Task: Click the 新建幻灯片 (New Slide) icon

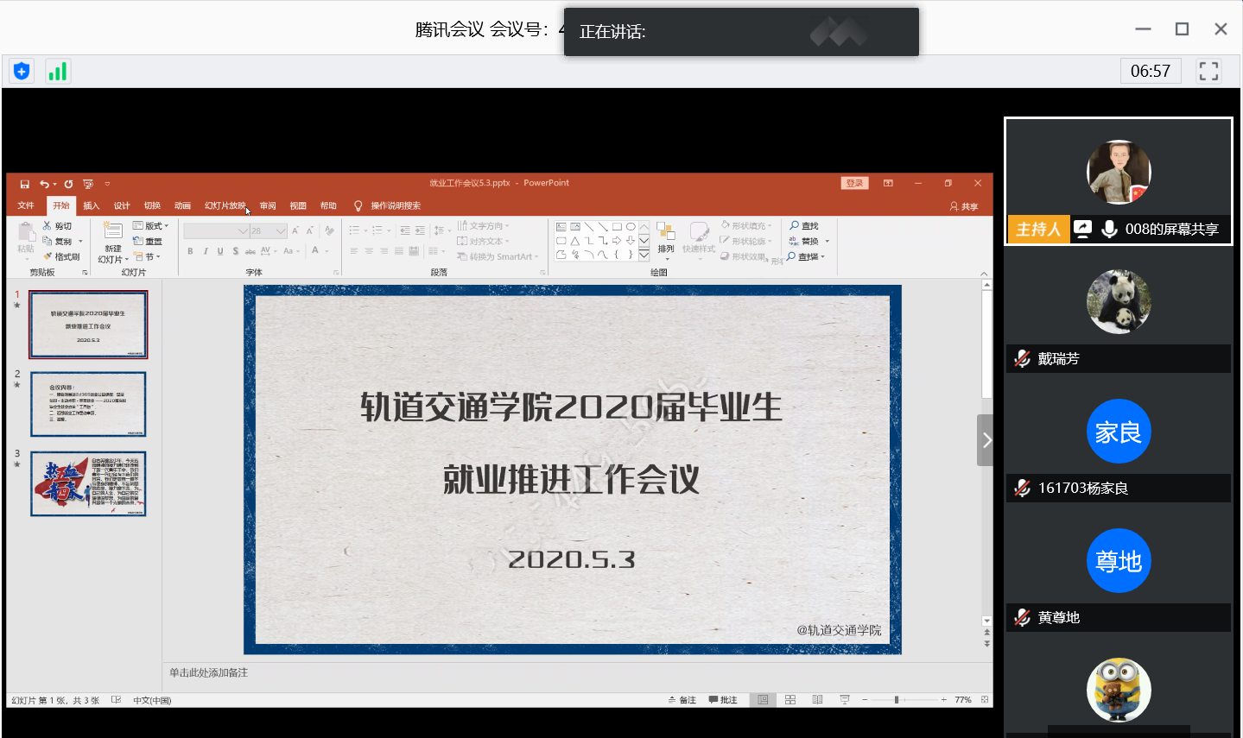Action: [113, 230]
